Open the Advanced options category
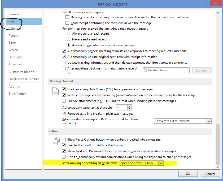223x181 pixels. pyautogui.click(x=24, y=64)
